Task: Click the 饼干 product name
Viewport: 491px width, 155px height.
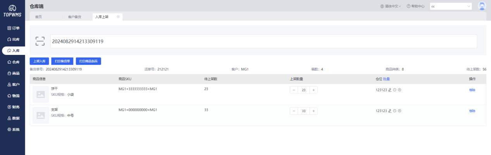Action: point(54,89)
